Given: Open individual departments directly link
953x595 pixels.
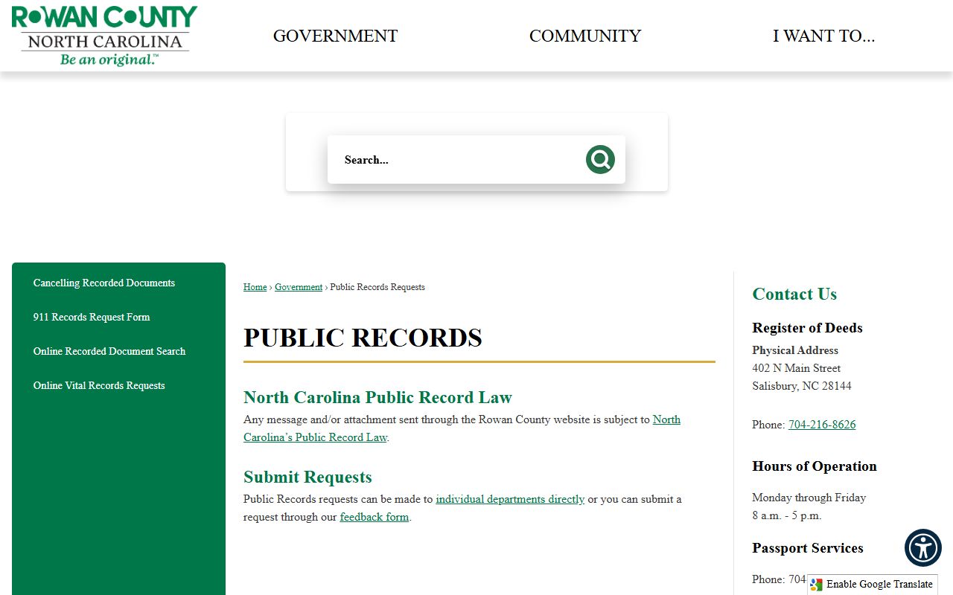Looking at the screenshot, I should 510,499.
